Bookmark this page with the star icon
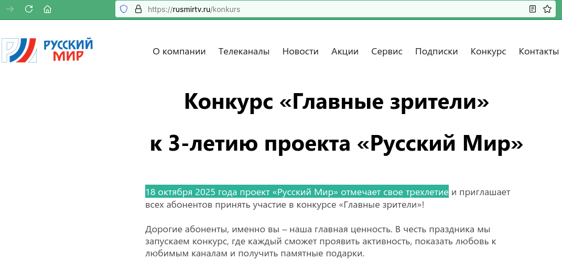The image size is (562, 260). tap(547, 9)
